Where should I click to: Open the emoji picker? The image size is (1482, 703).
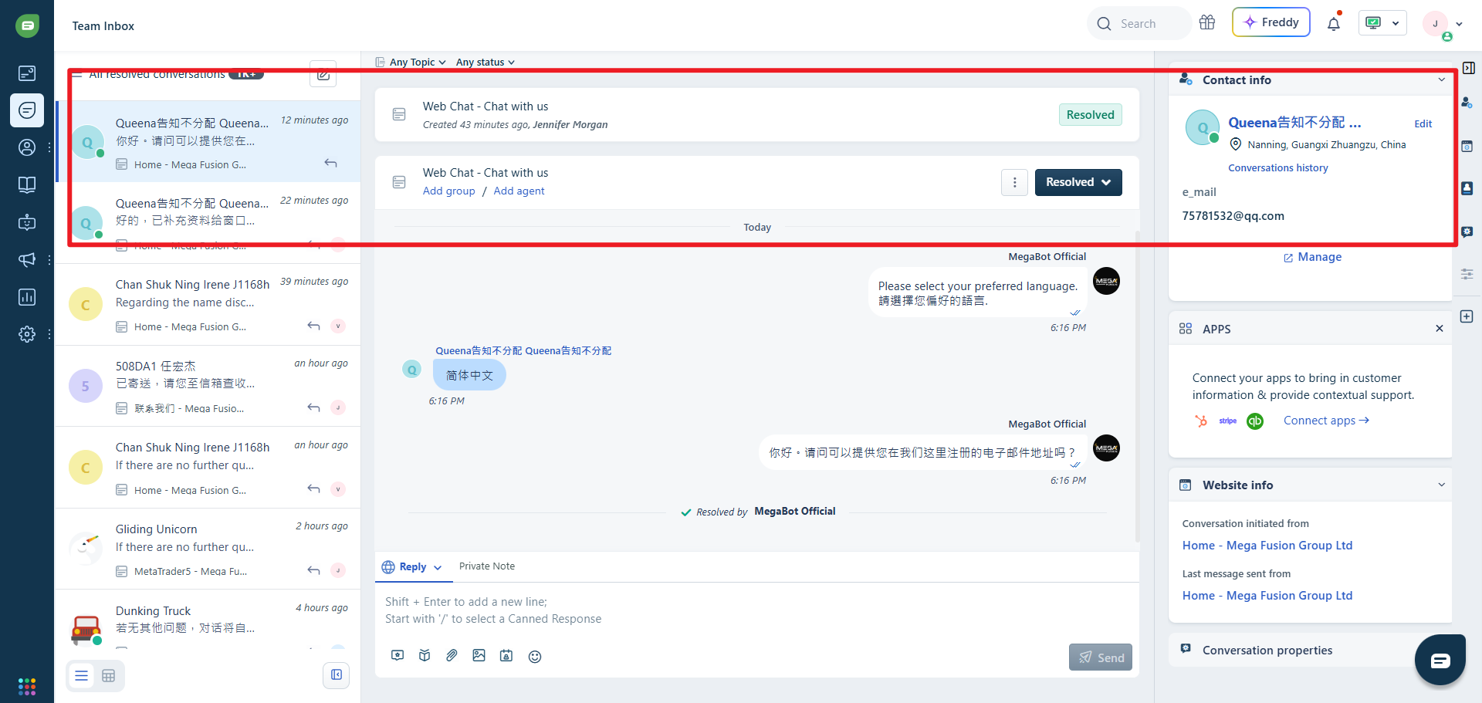(x=535, y=657)
